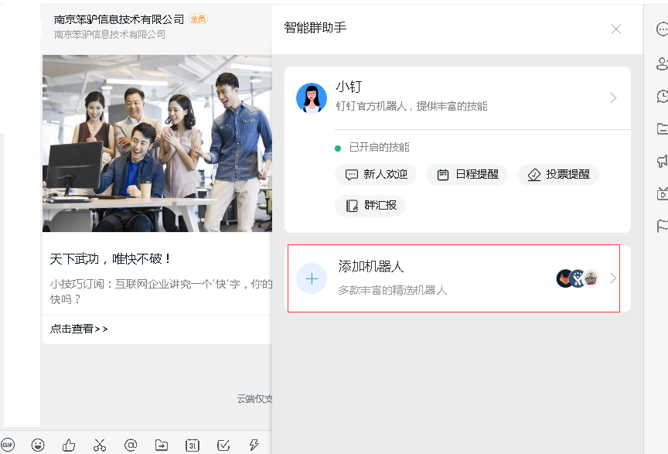The image size is (668, 454).
Task: Open the GIF picker in chat toolbar
Action: pyautogui.click(x=7, y=445)
